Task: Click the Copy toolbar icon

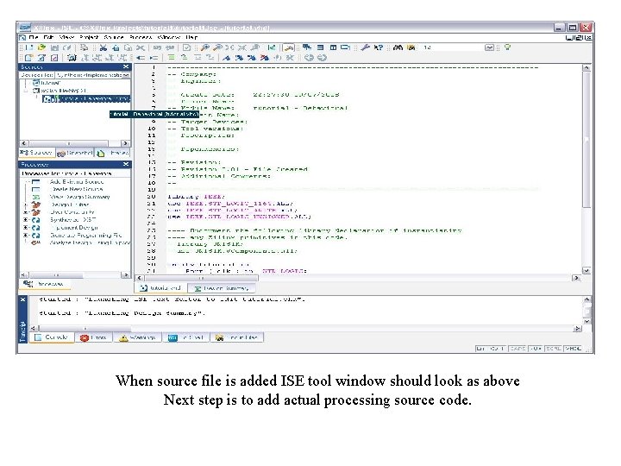Action: [116, 47]
